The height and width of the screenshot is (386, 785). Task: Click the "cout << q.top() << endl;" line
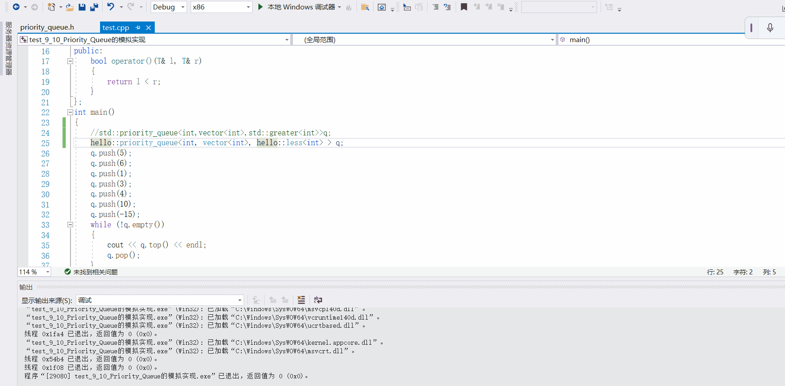pos(157,245)
